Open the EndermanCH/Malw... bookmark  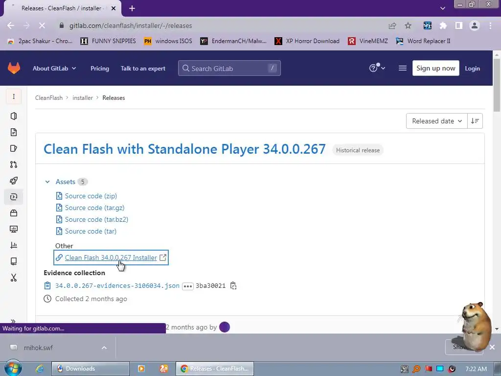233,41
